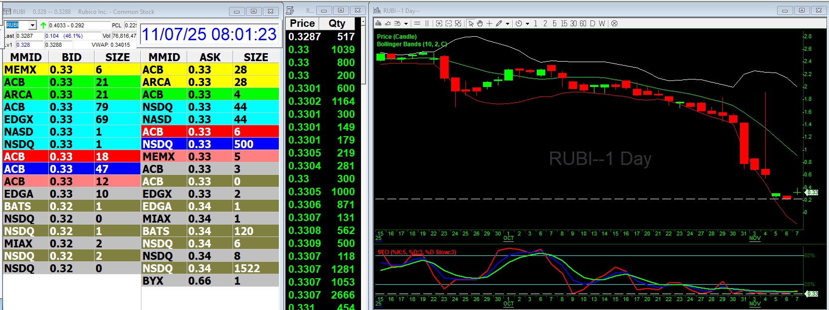Click the MMID bid column header
The height and width of the screenshot is (310, 829).
tap(26, 57)
